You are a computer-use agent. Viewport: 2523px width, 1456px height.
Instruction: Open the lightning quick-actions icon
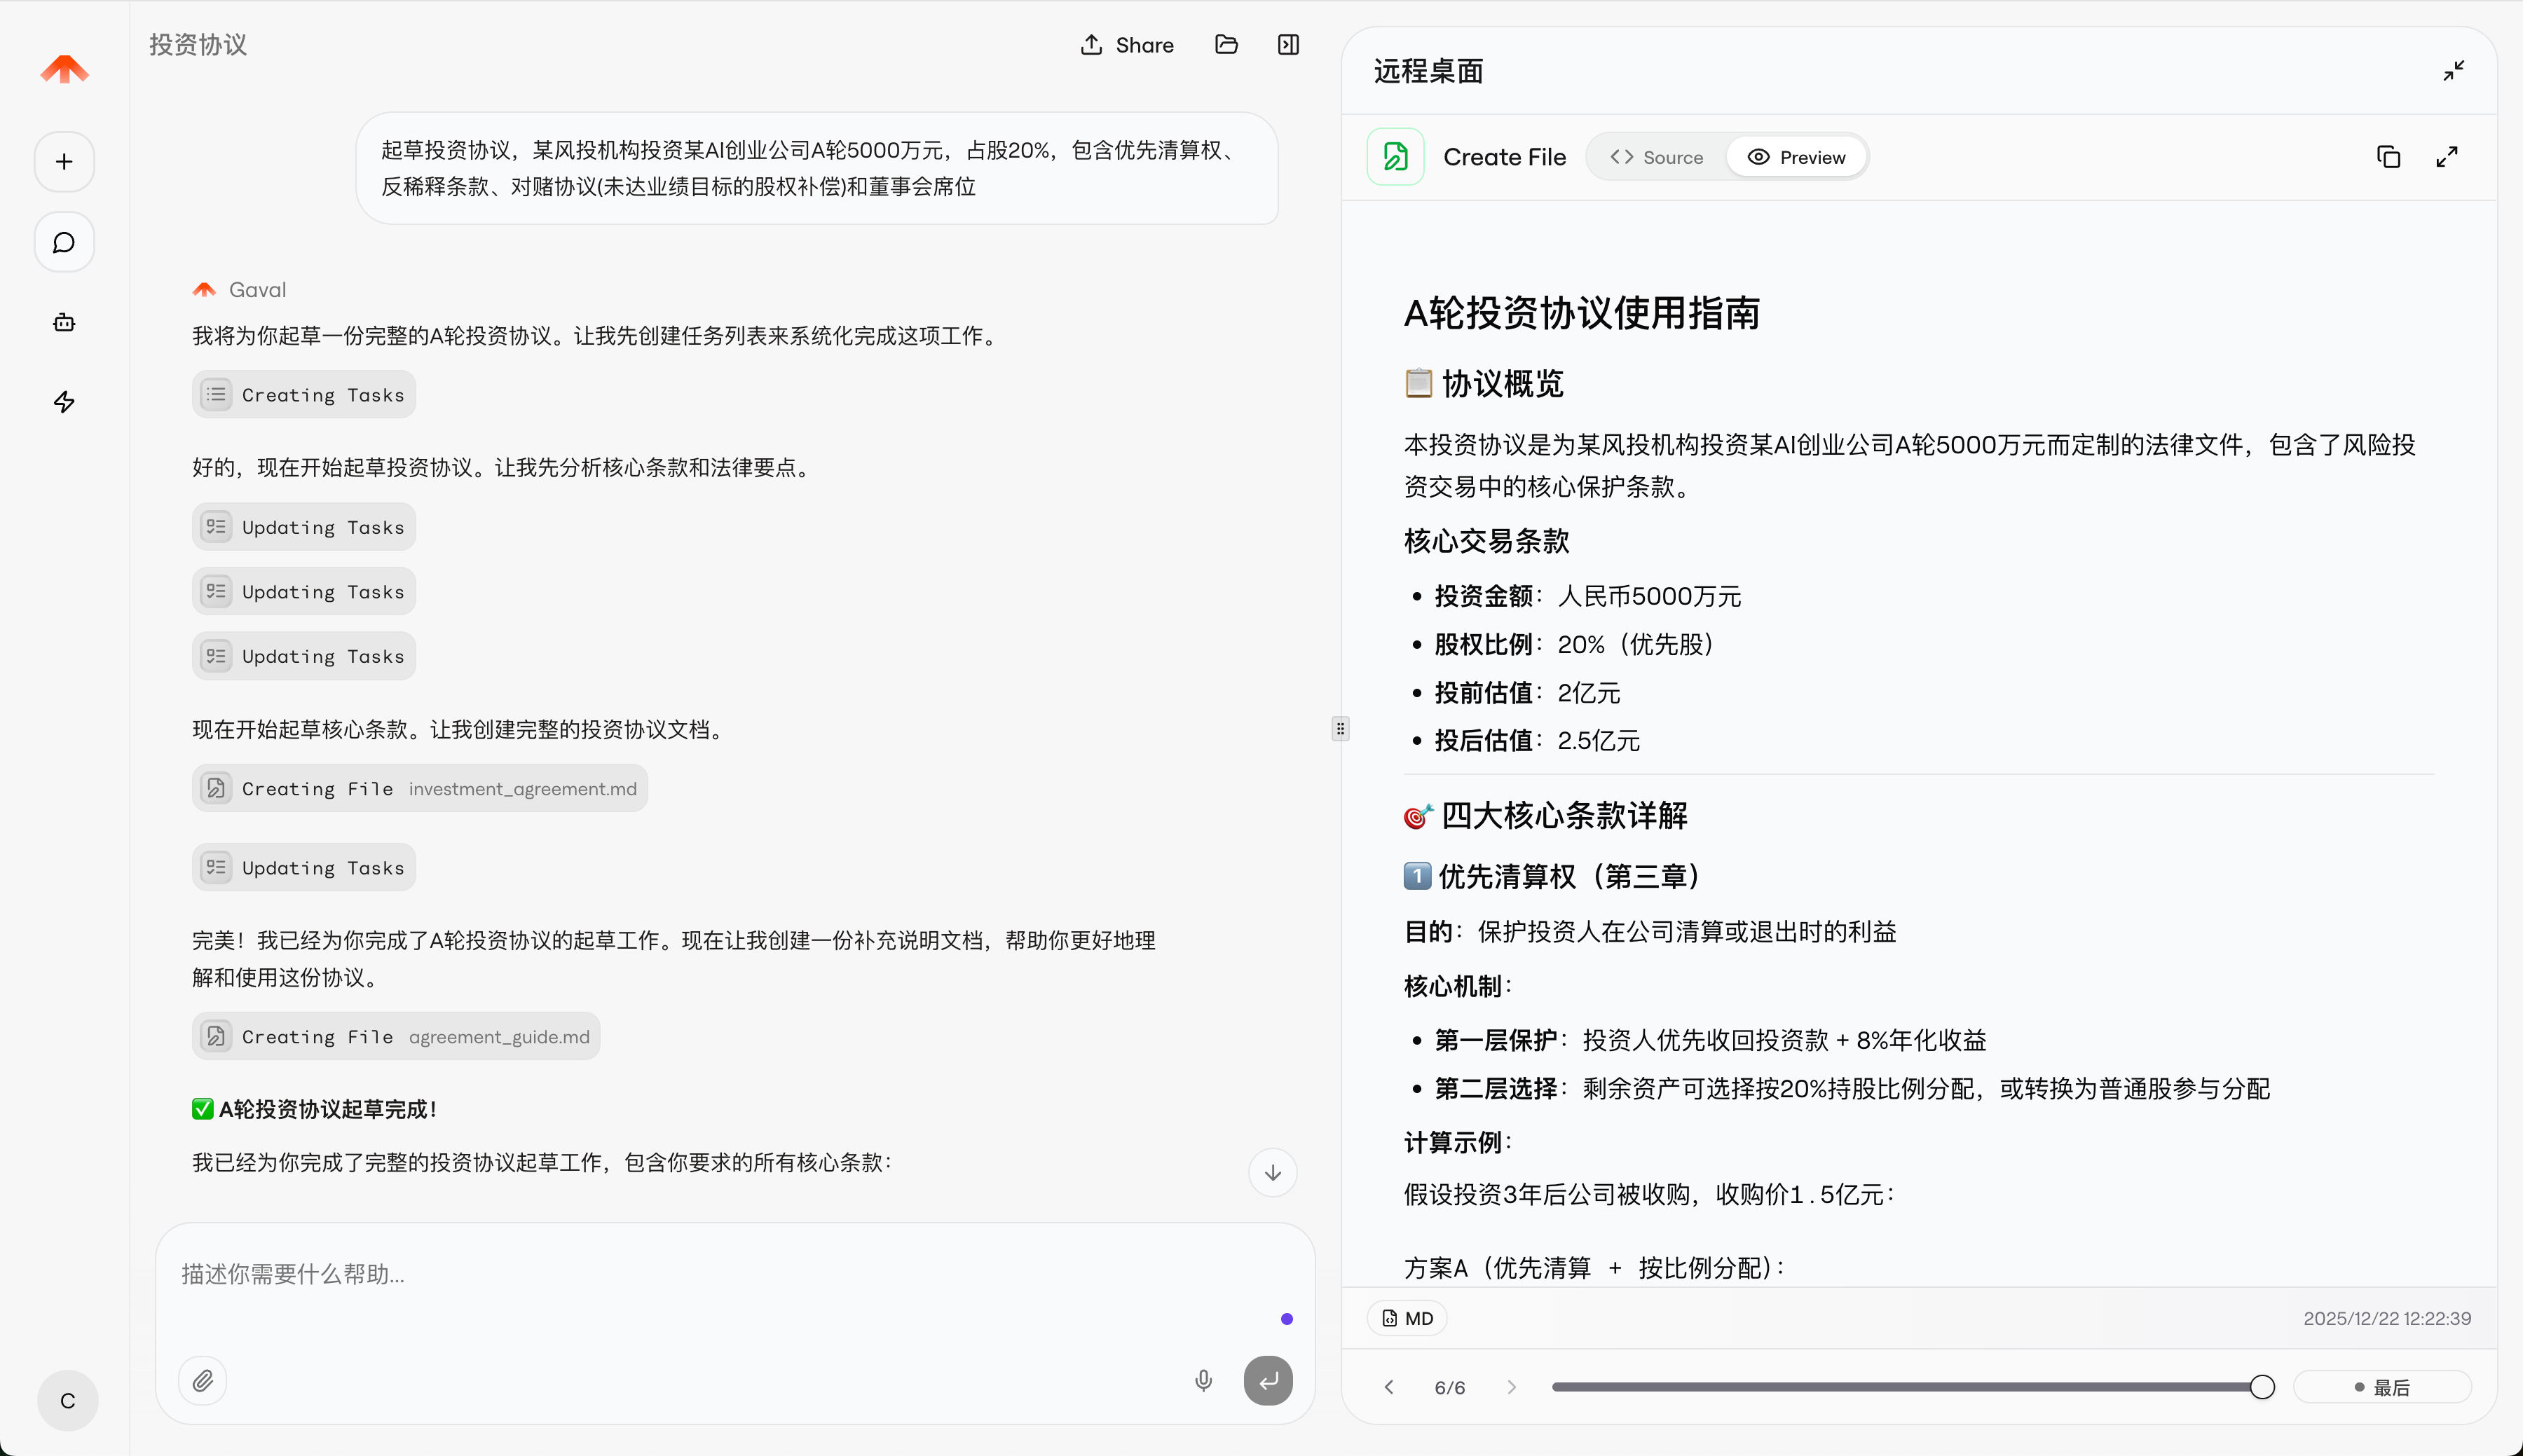coord(63,402)
